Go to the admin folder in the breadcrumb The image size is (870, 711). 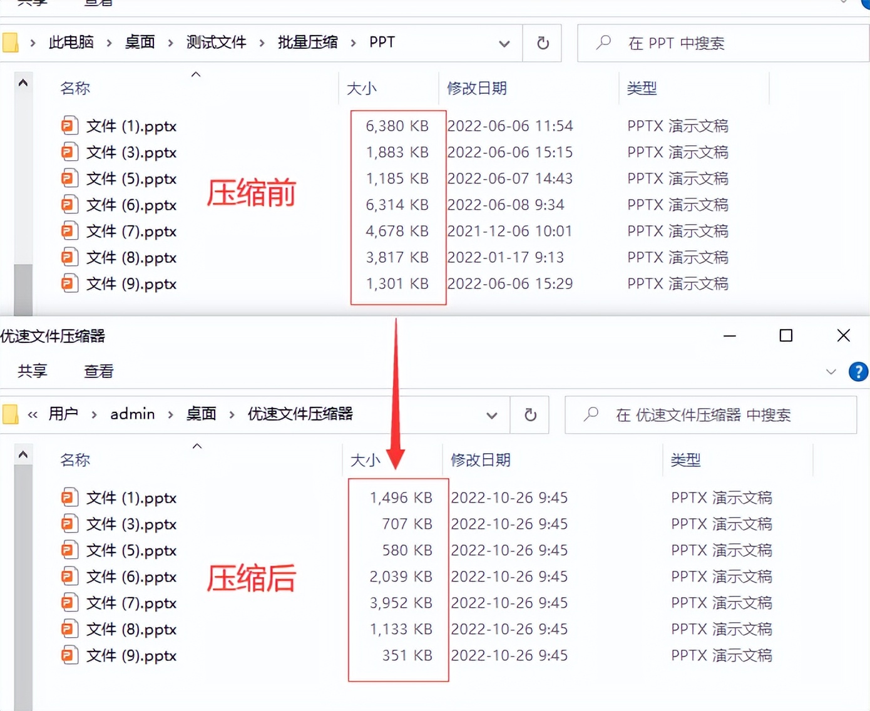click(132, 414)
